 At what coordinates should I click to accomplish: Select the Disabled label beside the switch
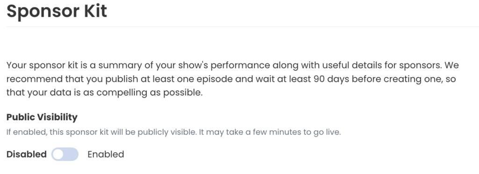pyautogui.click(x=27, y=154)
